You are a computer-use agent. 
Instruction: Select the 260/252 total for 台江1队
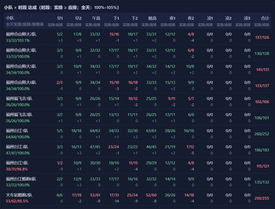tap(262, 134)
